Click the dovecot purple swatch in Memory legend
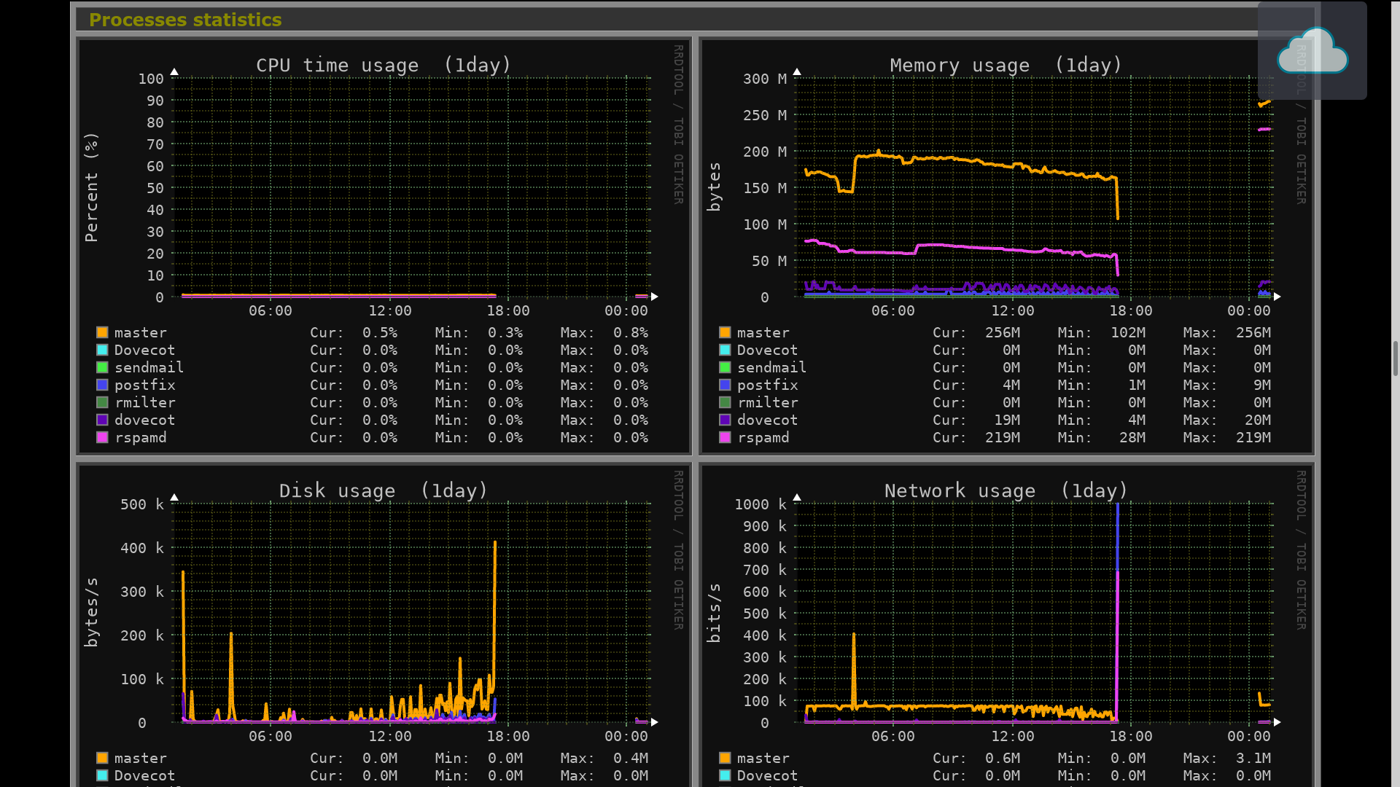The height and width of the screenshot is (787, 1400). pyautogui.click(x=725, y=420)
